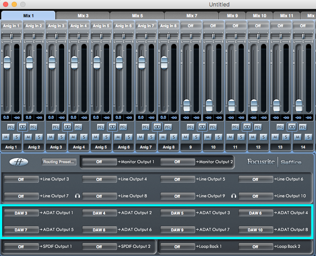316x256 pixels.
Task: Open input source dropdown above channel 9
Action: coord(191,26)
